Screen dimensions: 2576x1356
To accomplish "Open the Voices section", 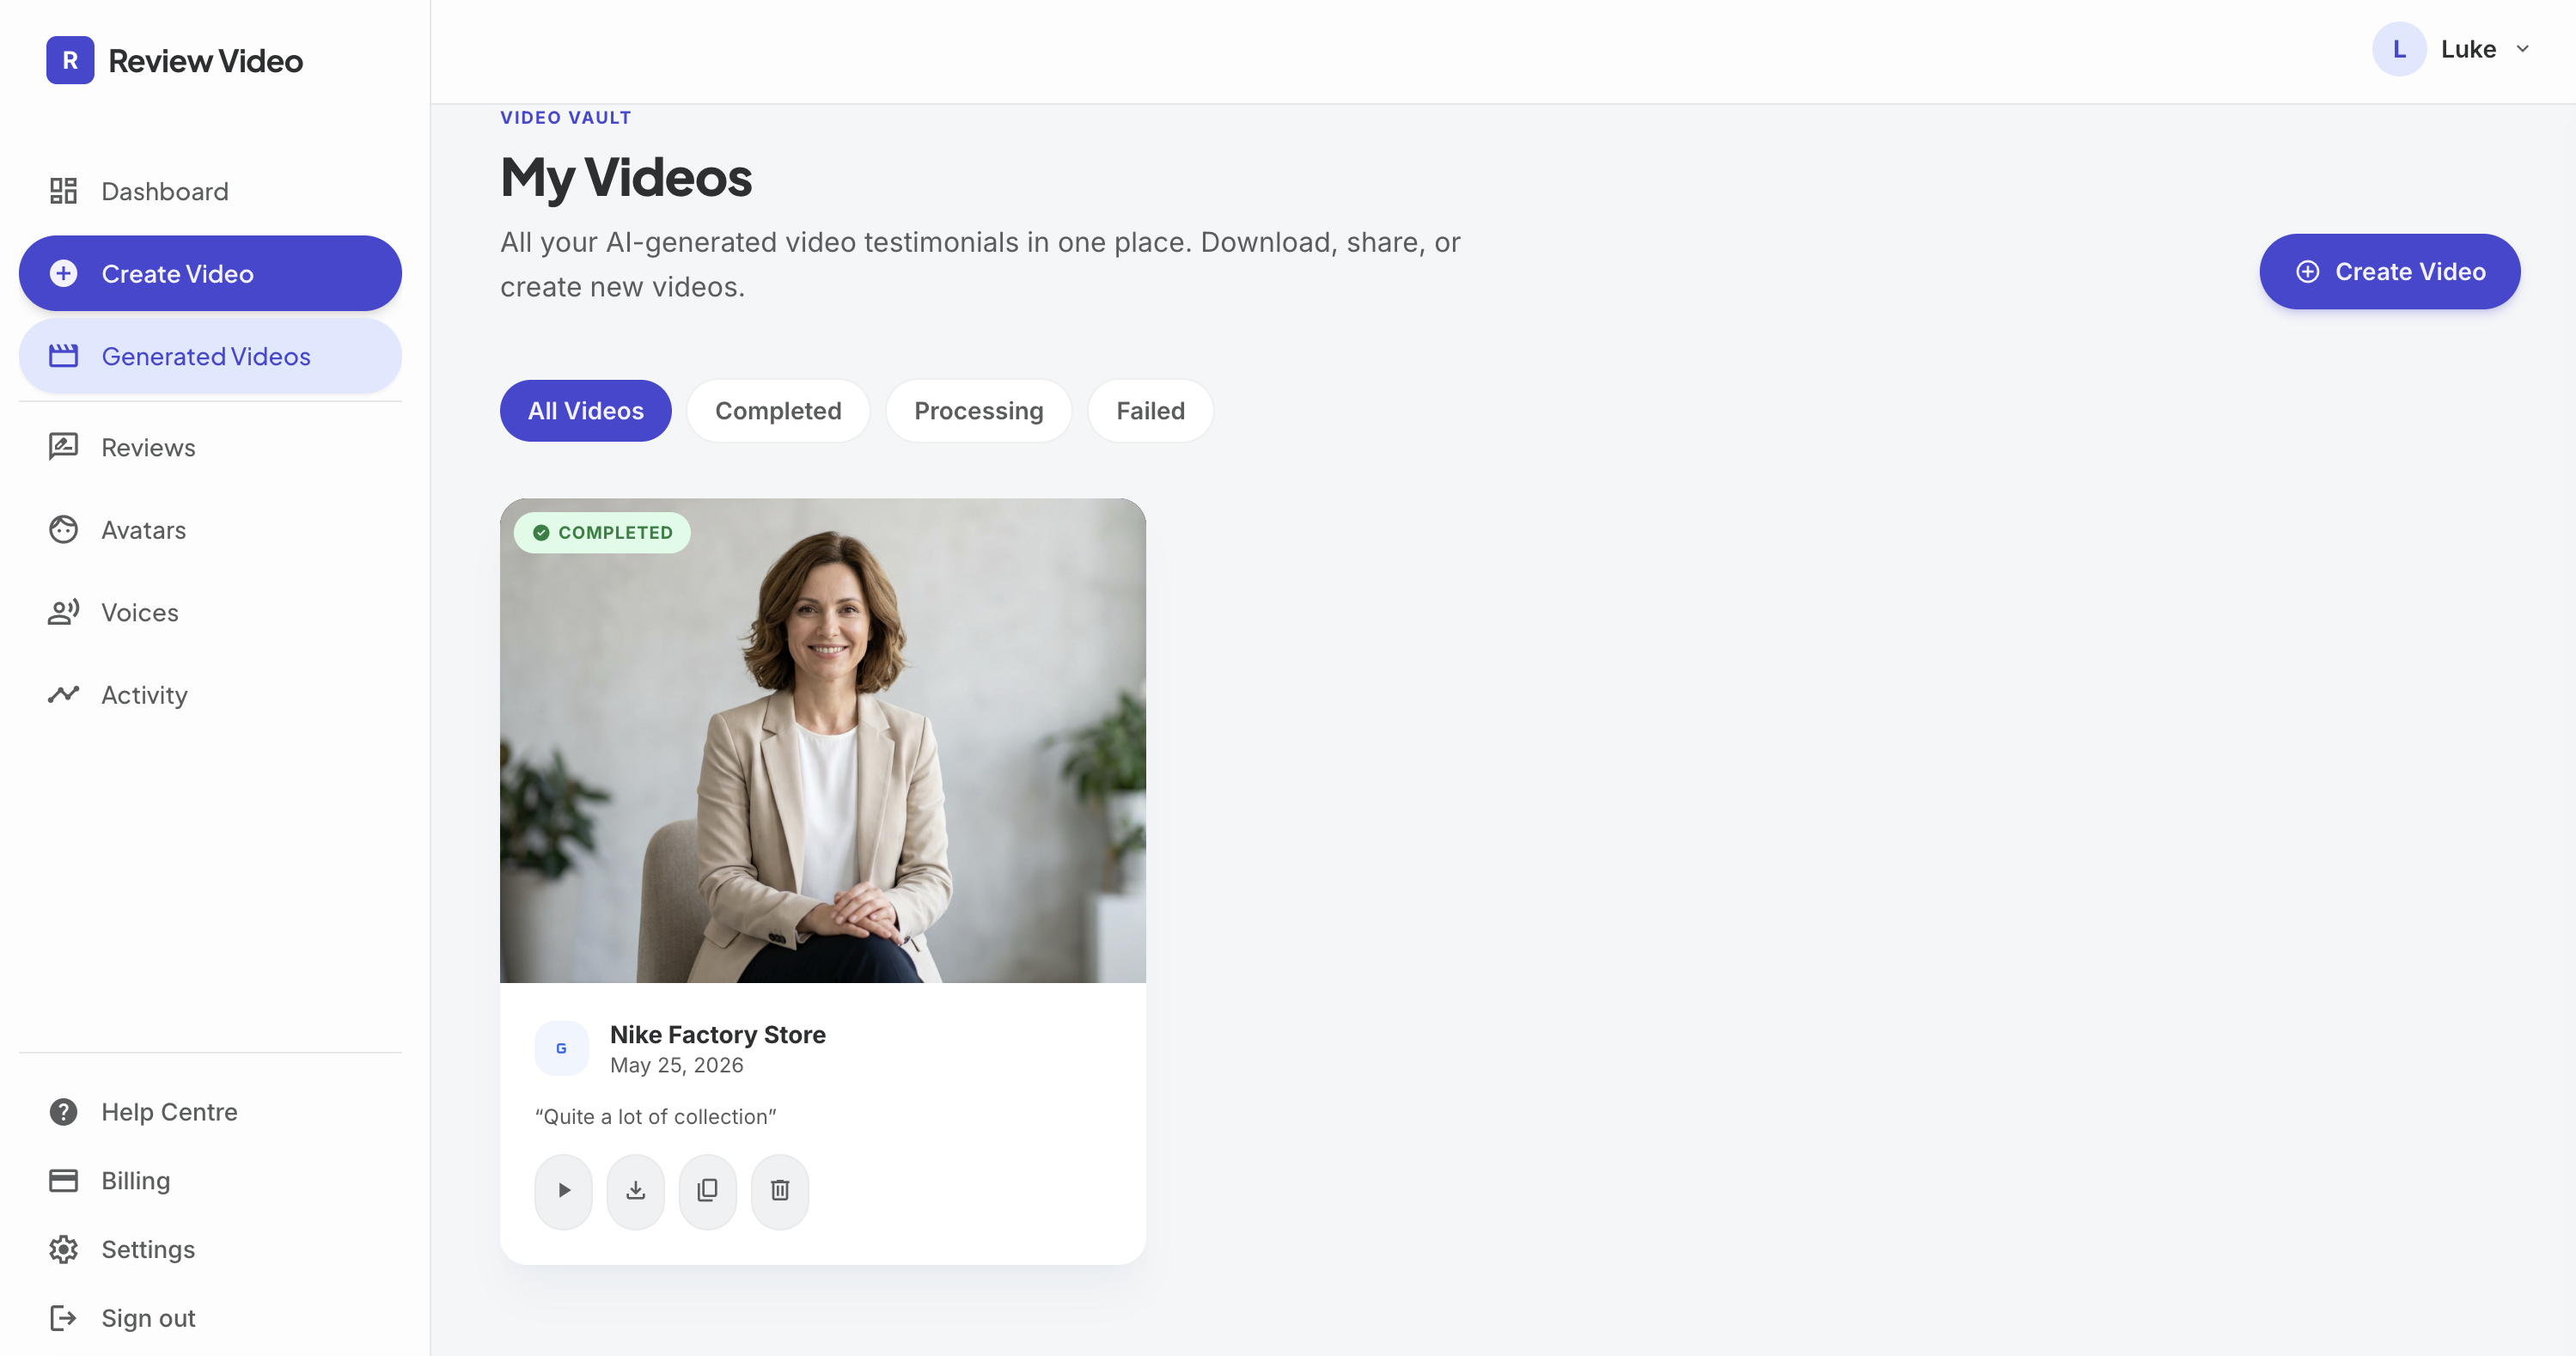I will click(x=210, y=612).
